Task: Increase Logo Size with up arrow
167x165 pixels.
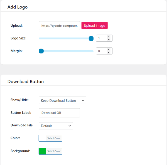Action: point(109,37)
